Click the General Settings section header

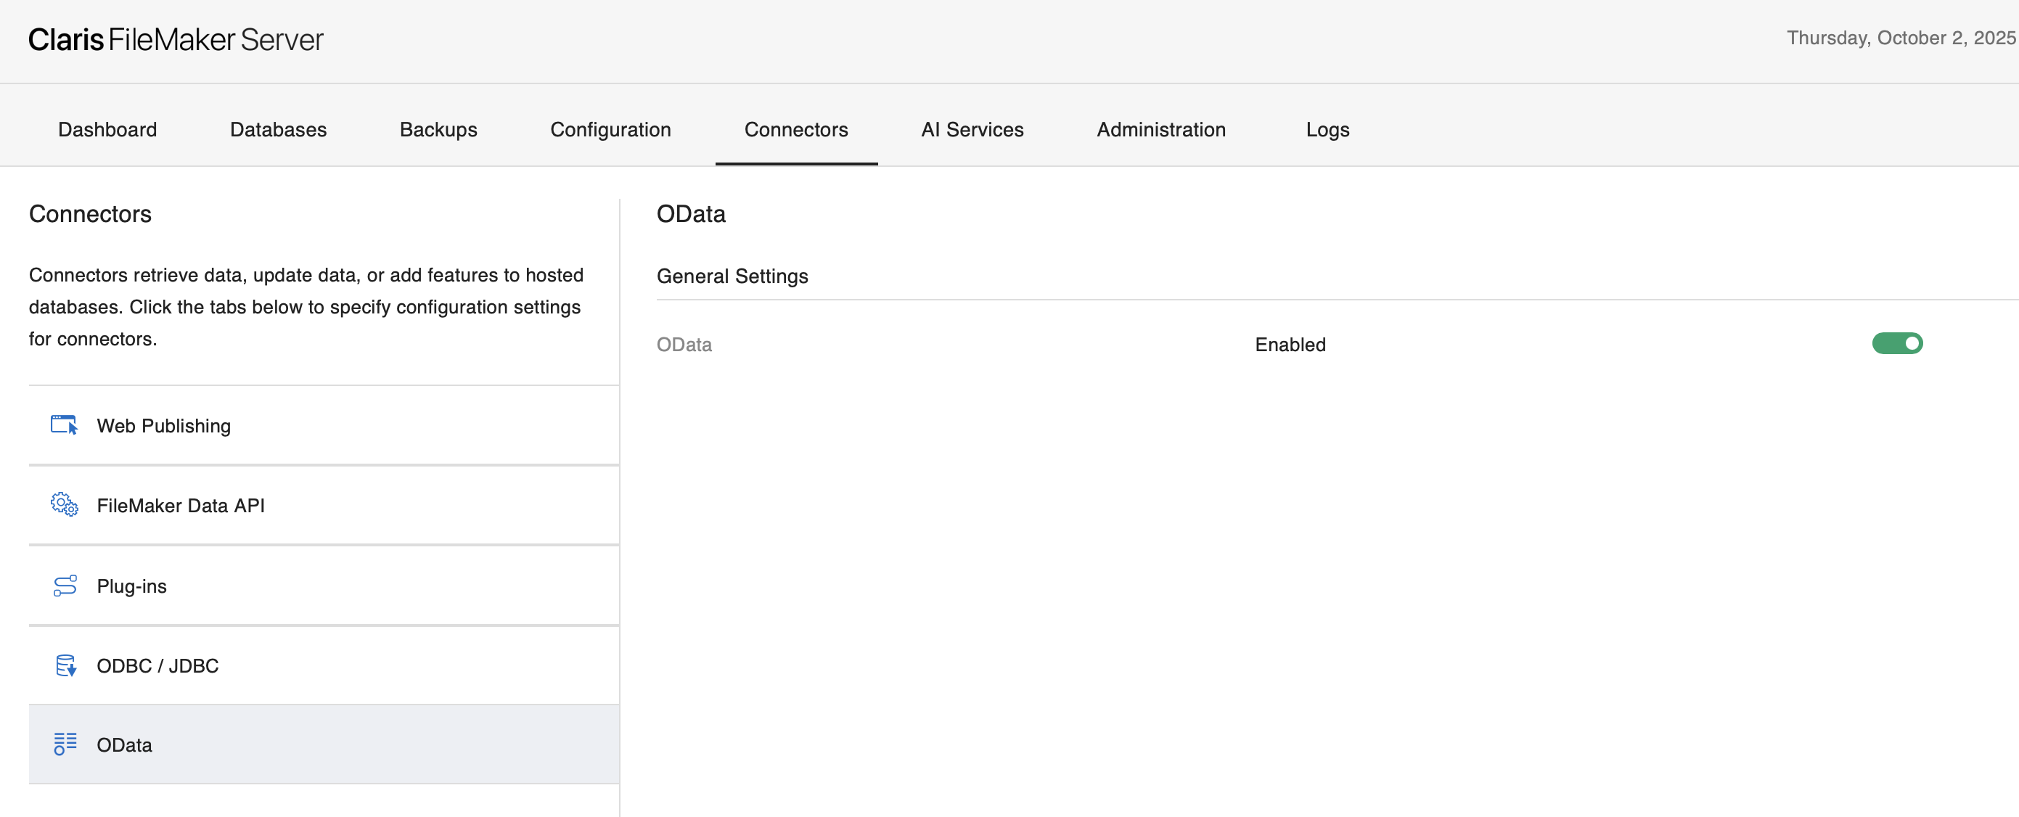732,276
